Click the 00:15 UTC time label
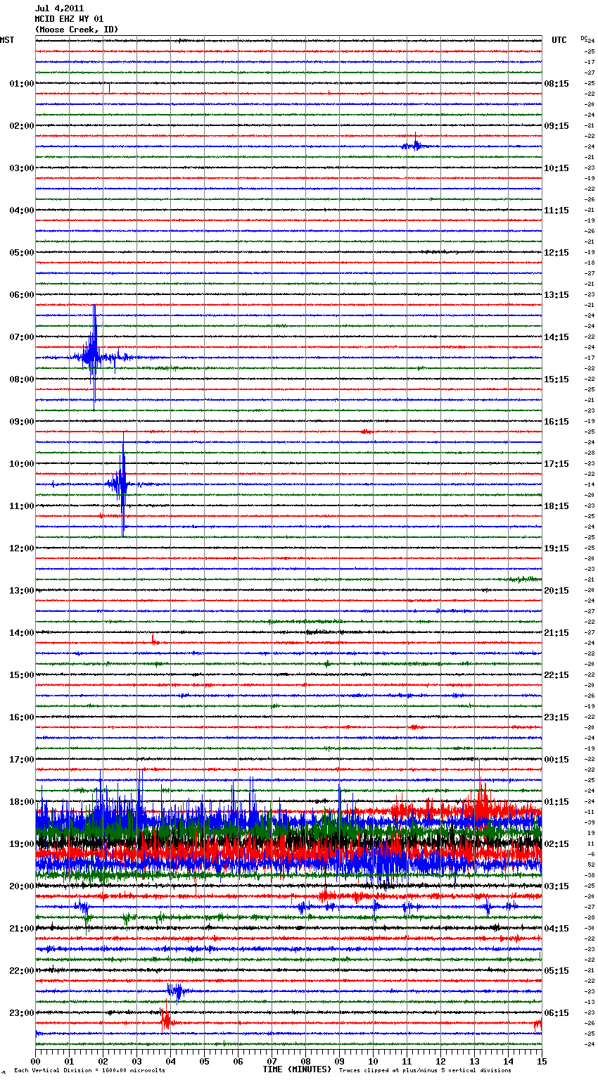598x1080 pixels. tap(556, 760)
